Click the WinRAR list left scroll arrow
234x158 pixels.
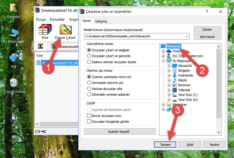point(37,124)
